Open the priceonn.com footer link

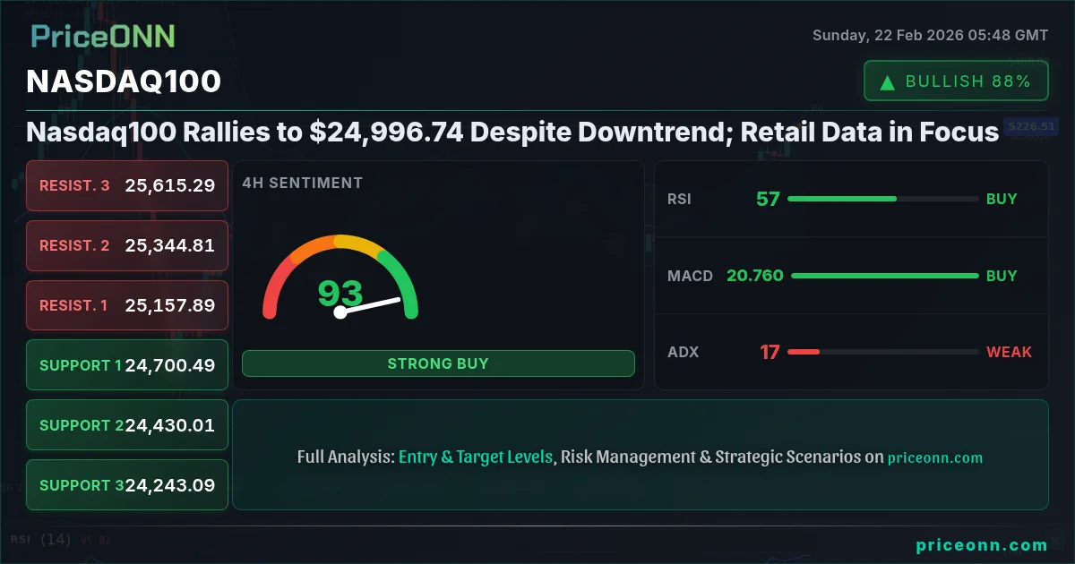(982, 545)
